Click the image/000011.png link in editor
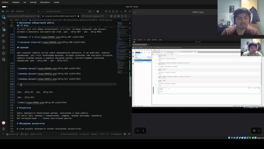The width and height of the screenshot is (264, 149). coord(47,79)
